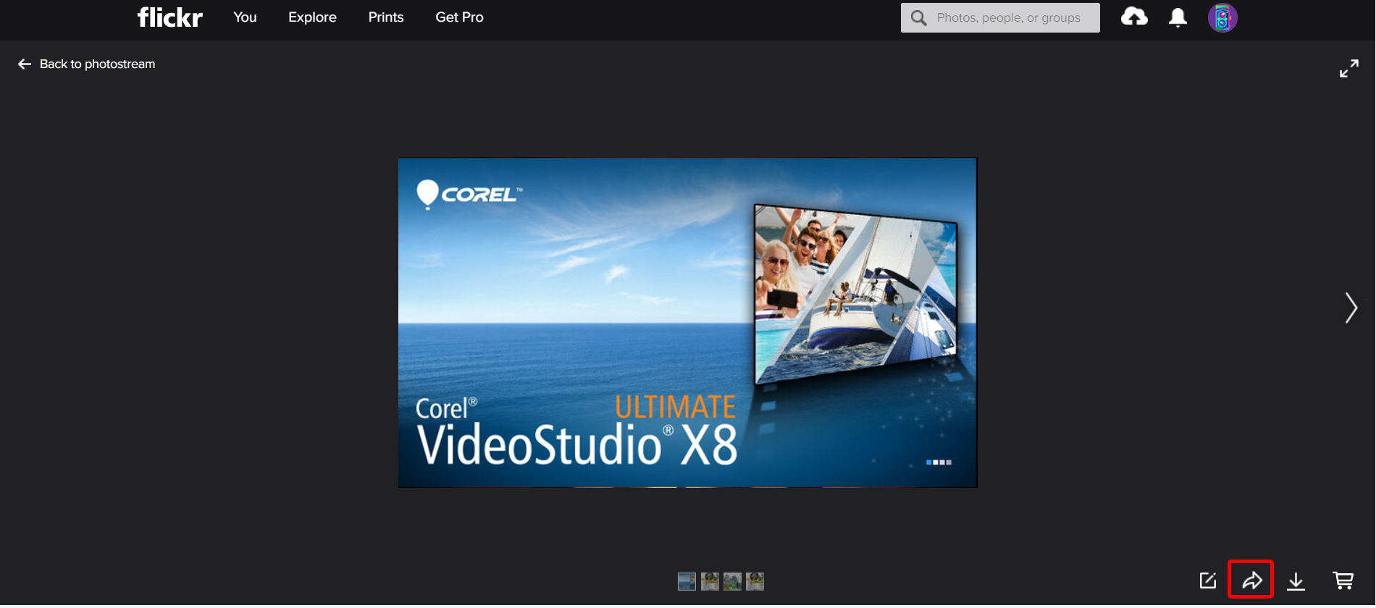Click the search field for photos, people, or groups
Image resolution: width=1376 pixels, height=608 pixels.
(1000, 17)
